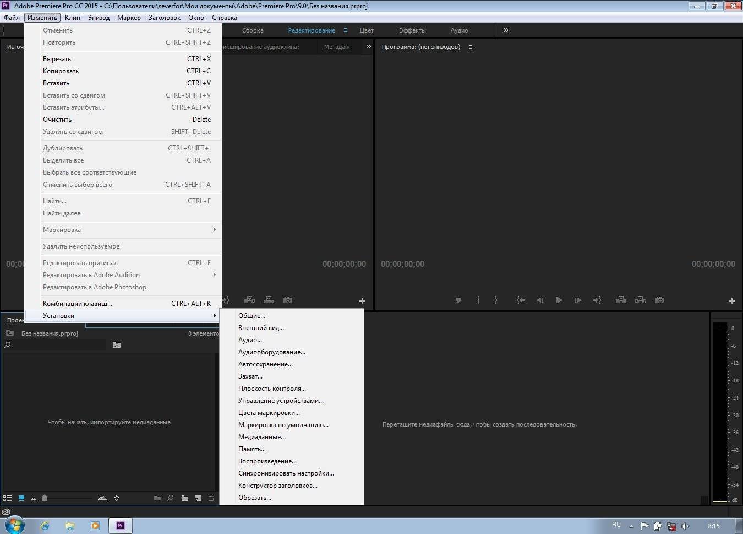
Task: Open the Файл menu
Action: coord(12,18)
